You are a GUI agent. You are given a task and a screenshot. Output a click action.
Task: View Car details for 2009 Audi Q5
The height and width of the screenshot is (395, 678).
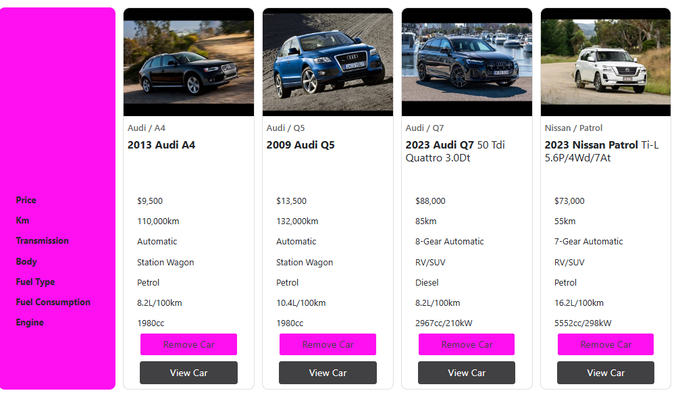tap(328, 373)
